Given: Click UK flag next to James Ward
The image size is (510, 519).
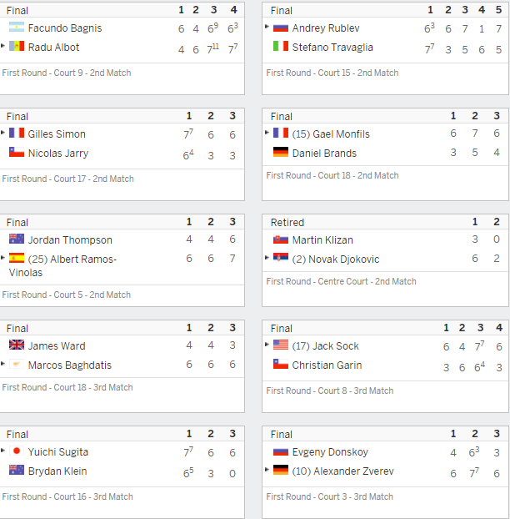Looking at the screenshot, I should point(17,345).
